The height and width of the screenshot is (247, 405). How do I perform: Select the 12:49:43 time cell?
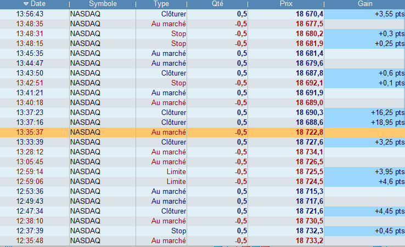(30, 201)
